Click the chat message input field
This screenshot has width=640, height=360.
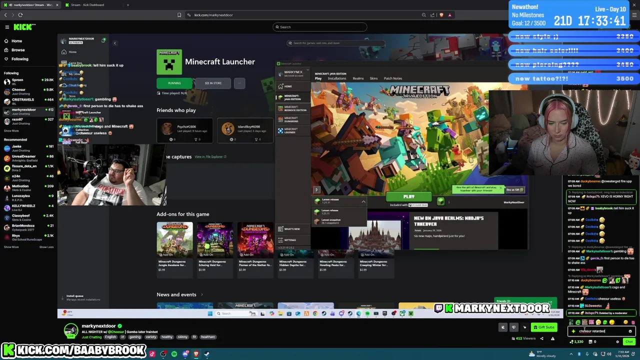[601, 331]
